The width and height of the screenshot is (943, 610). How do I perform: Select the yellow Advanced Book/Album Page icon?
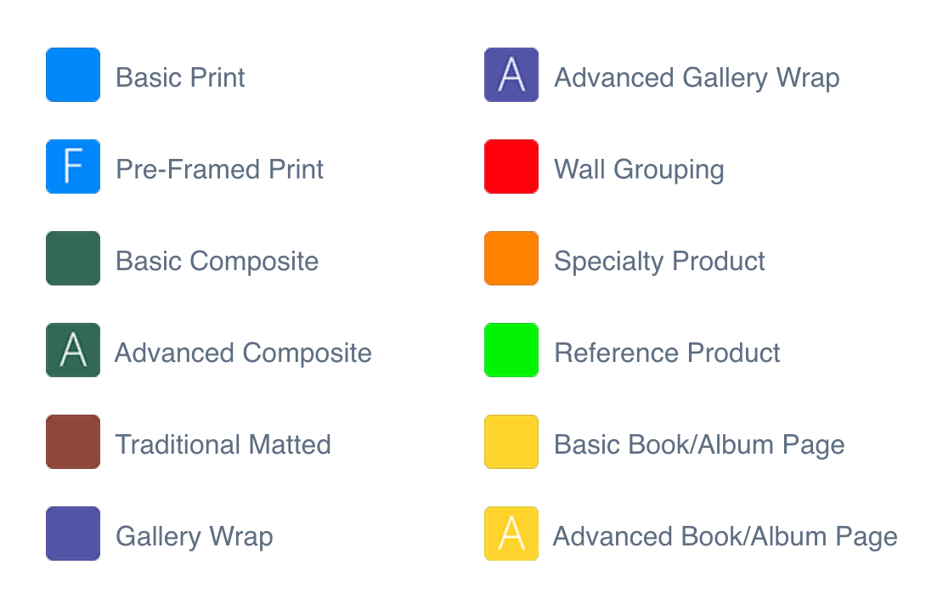(511, 534)
